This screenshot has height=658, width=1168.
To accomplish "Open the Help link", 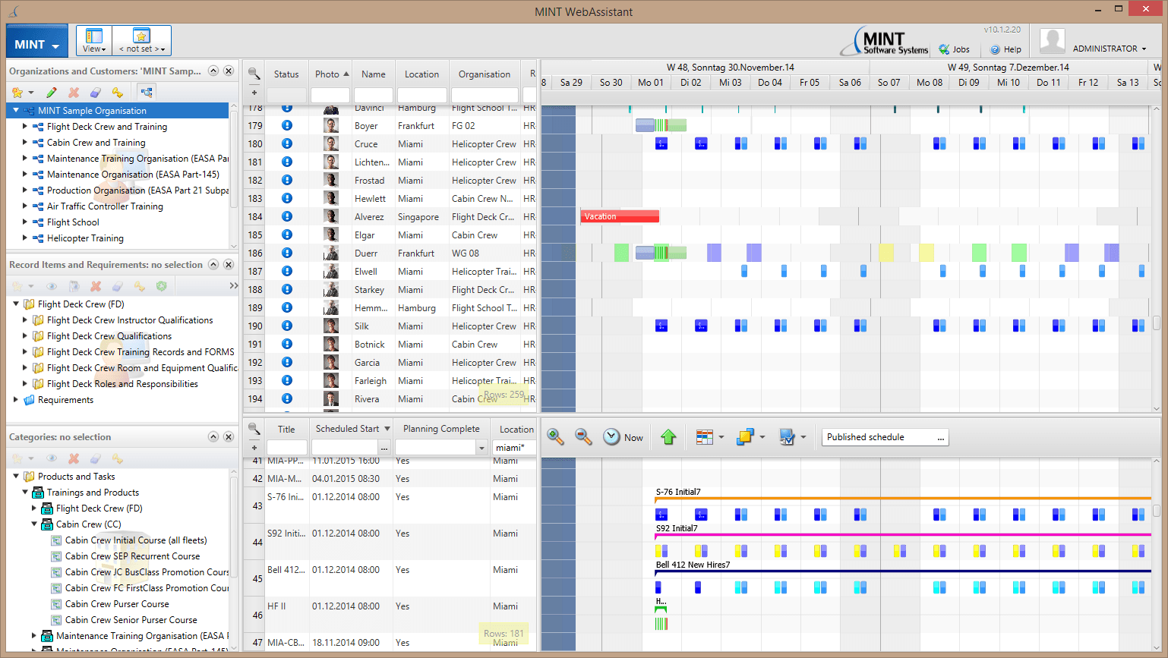I will 1005,49.
